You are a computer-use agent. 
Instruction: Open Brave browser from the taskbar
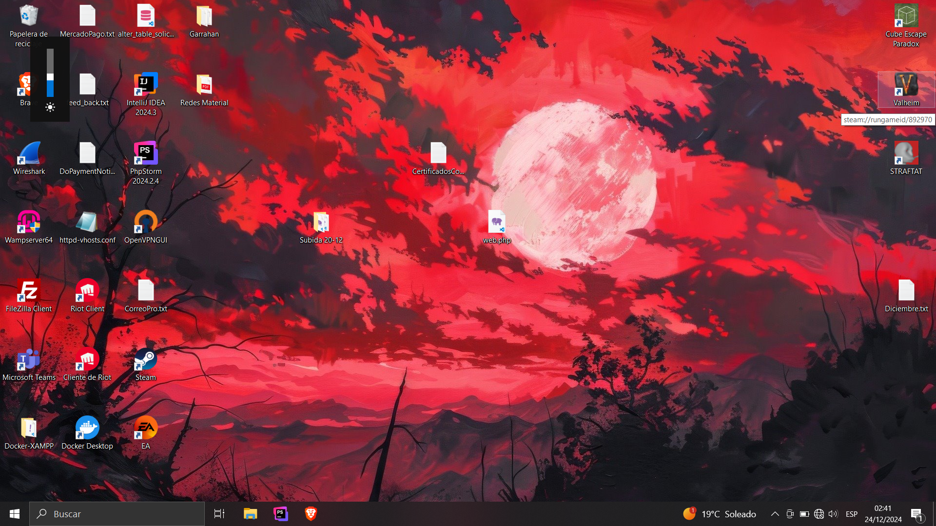tap(311, 514)
